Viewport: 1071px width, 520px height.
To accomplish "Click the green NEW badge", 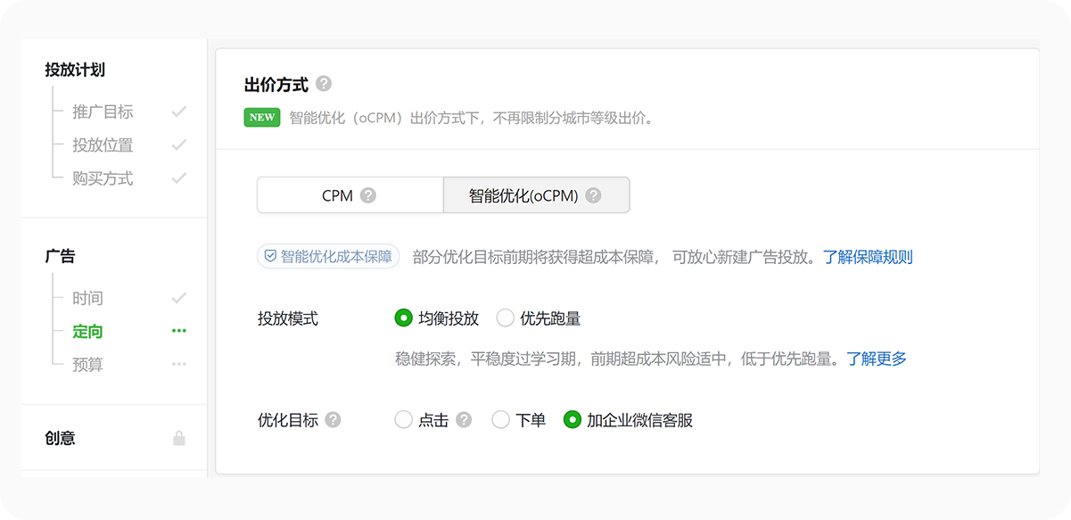I will coord(262,117).
